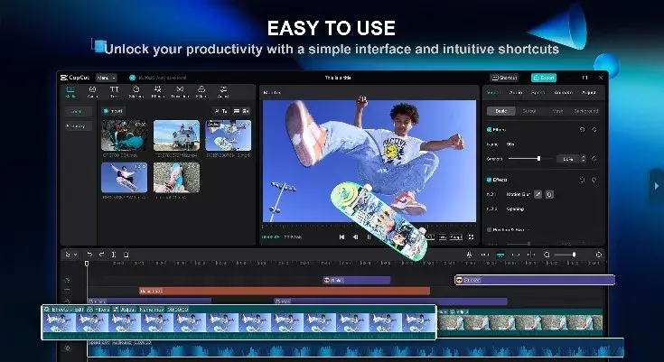Viewport: 664px width, 362px height.
Task: Enter fullscreen preview in the monitor
Action: pos(471,237)
